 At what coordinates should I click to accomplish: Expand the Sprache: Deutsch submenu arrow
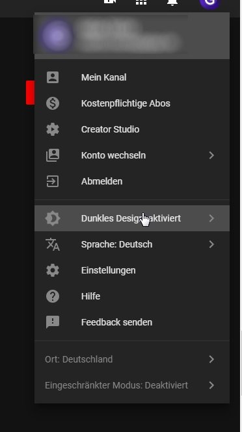coord(211,244)
